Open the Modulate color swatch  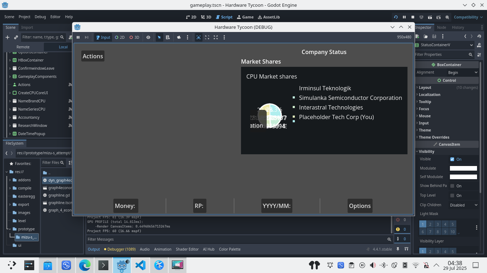click(x=463, y=168)
